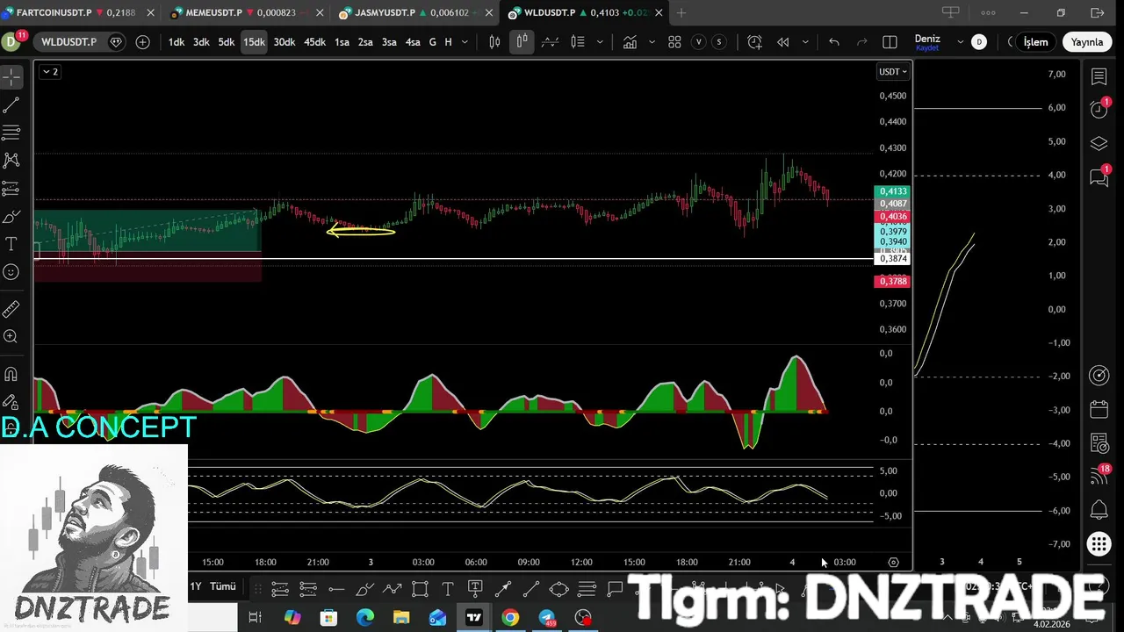Click the add symbol compare plus icon
The height and width of the screenshot is (632, 1124).
click(142, 42)
